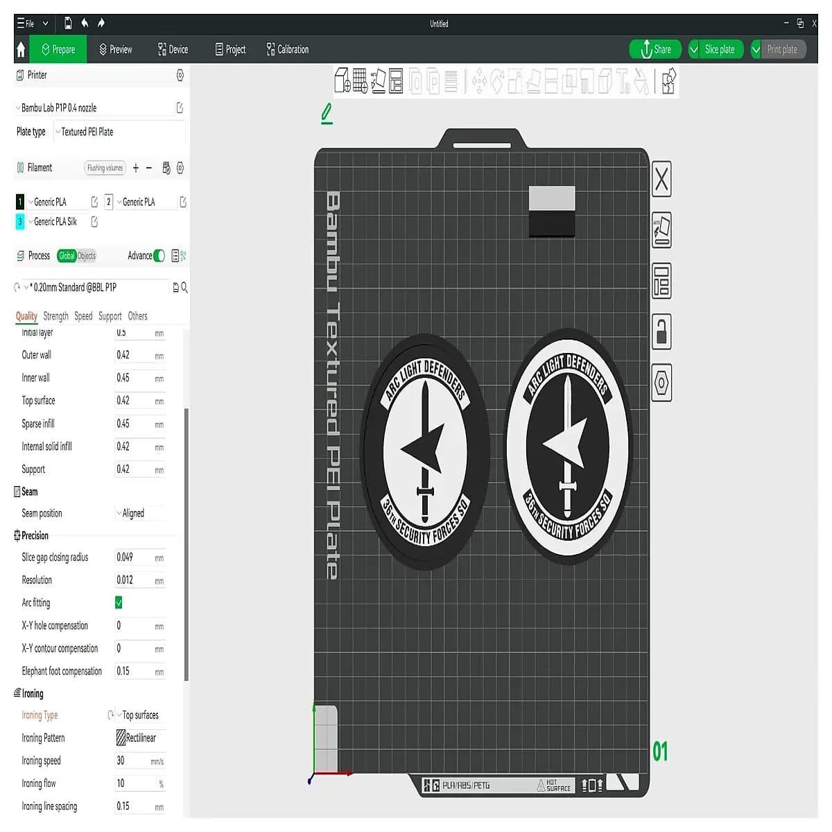Click the plate arrange icon beside plate
This screenshot has height=832, width=832.
(661, 281)
